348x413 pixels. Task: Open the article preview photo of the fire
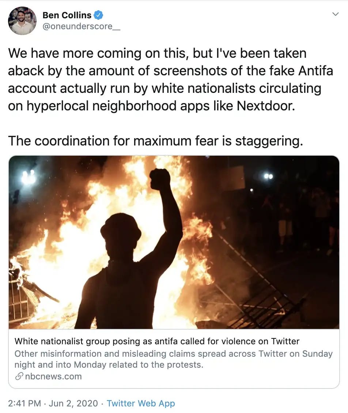coord(174,242)
